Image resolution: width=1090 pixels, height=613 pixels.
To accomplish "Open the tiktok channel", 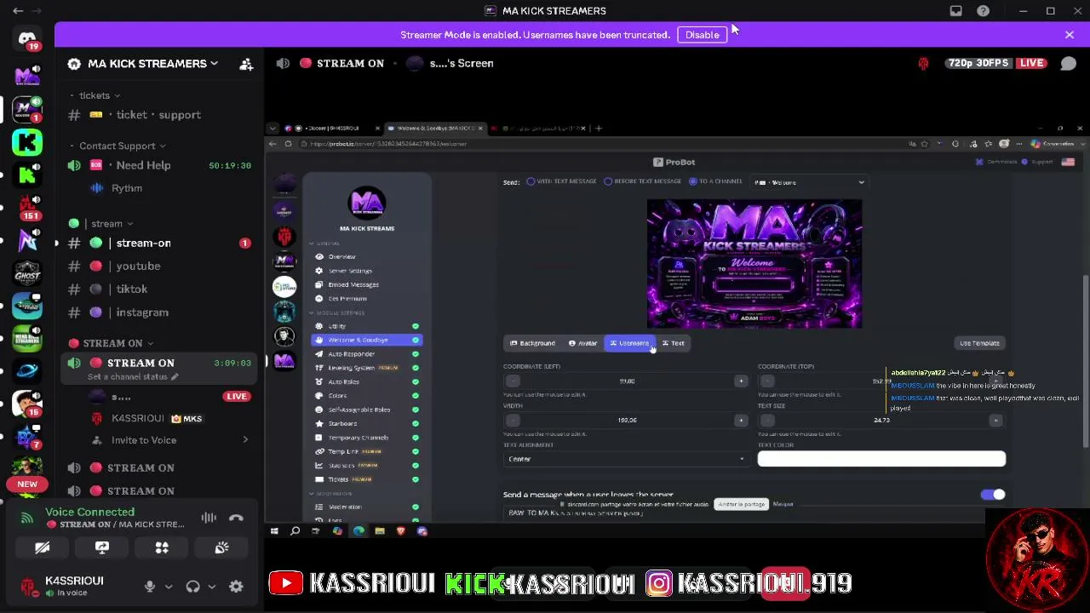I will [159, 289].
